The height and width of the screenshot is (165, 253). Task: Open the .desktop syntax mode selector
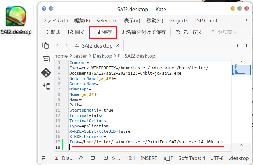tap(238, 158)
